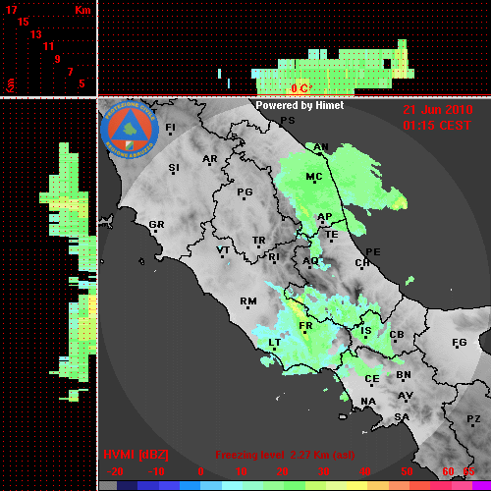The image size is (491, 491).
Task: Select the PG city label
Action: (245, 192)
